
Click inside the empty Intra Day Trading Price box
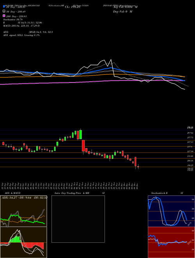pyautogui.click(x=78, y=219)
